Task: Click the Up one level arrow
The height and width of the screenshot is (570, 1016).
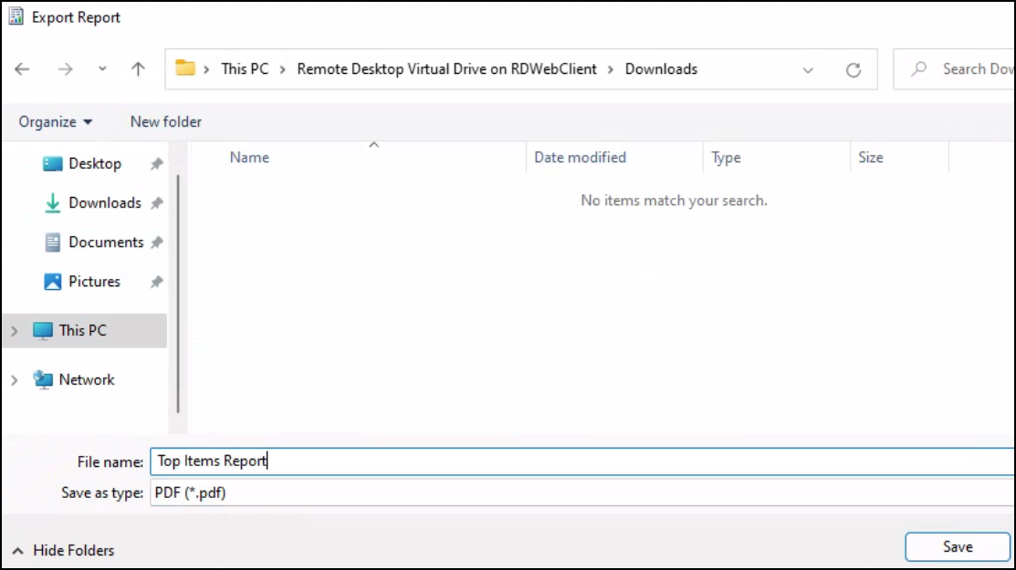Action: 138,69
